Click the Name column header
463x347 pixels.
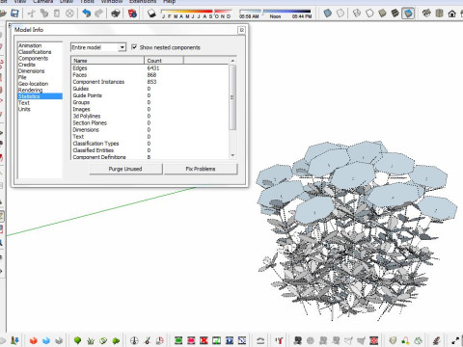pos(107,61)
